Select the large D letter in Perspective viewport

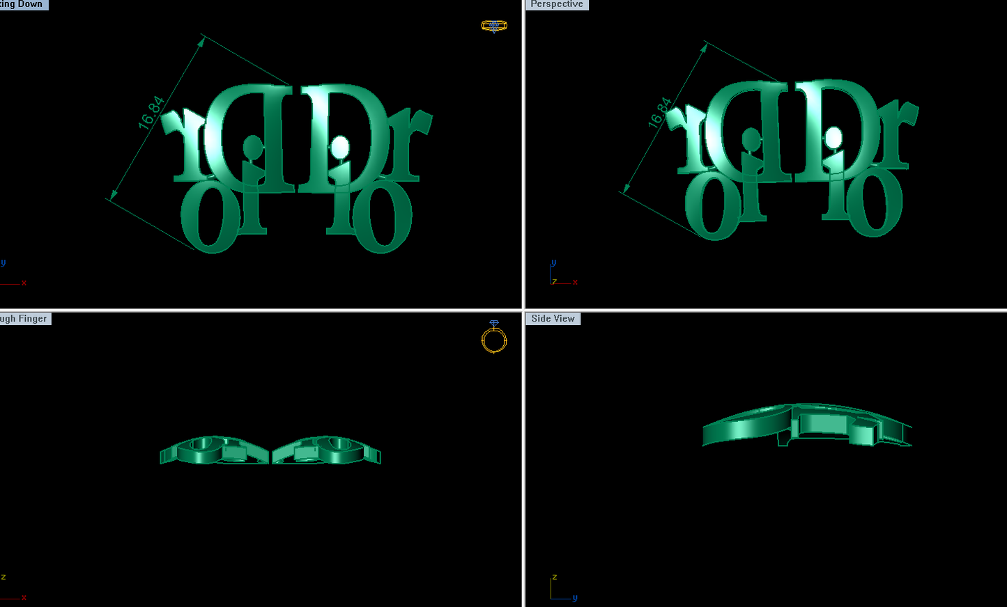click(x=838, y=129)
